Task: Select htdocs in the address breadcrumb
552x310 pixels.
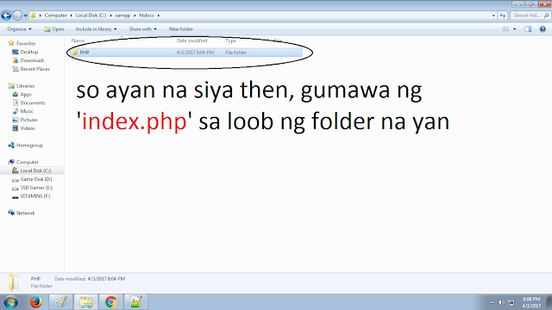Action: pos(147,15)
